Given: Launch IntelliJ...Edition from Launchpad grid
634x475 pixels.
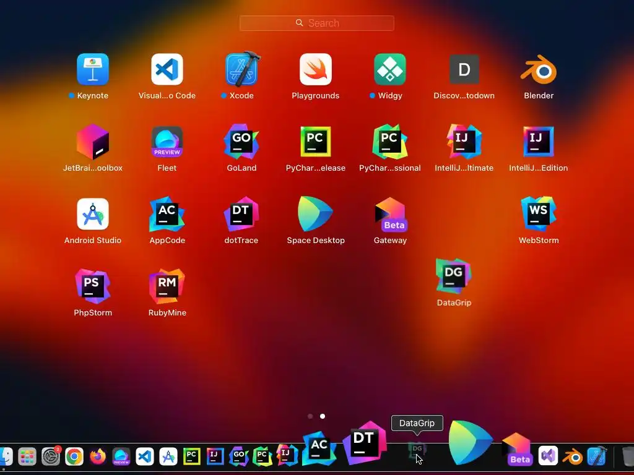Looking at the screenshot, I should tap(539, 142).
